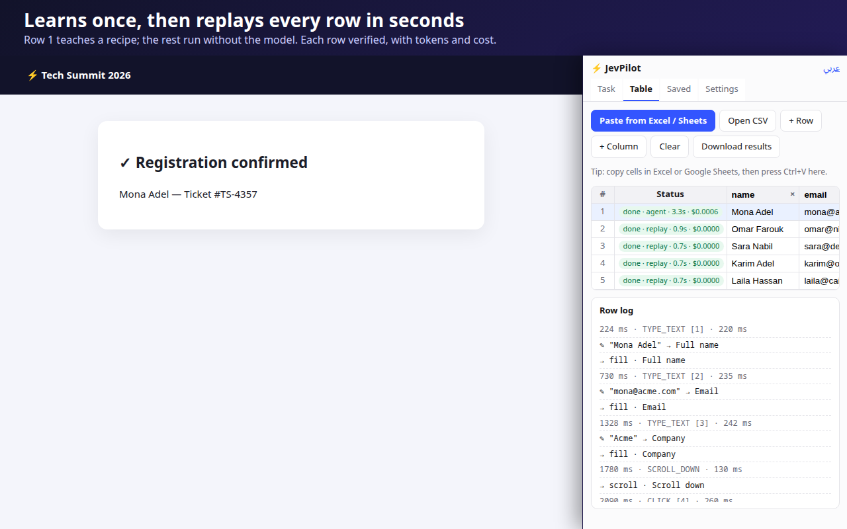Click the Ticket #TS-4357 confirmation line
847x529 pixels.
click(x=188, y=194)
